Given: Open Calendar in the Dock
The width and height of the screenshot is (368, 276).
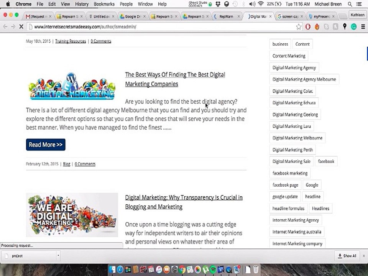Looking at the screenshot, I should [151, 269].
